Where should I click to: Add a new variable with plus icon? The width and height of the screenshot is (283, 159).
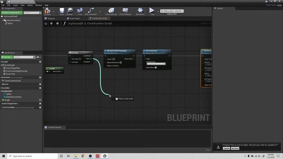click(40, 88)
